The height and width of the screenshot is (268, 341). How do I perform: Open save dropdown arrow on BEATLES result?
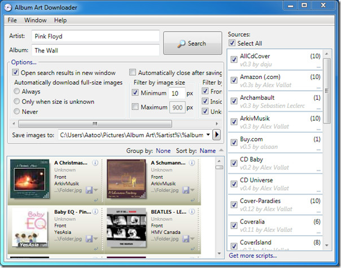click(192, 239)
